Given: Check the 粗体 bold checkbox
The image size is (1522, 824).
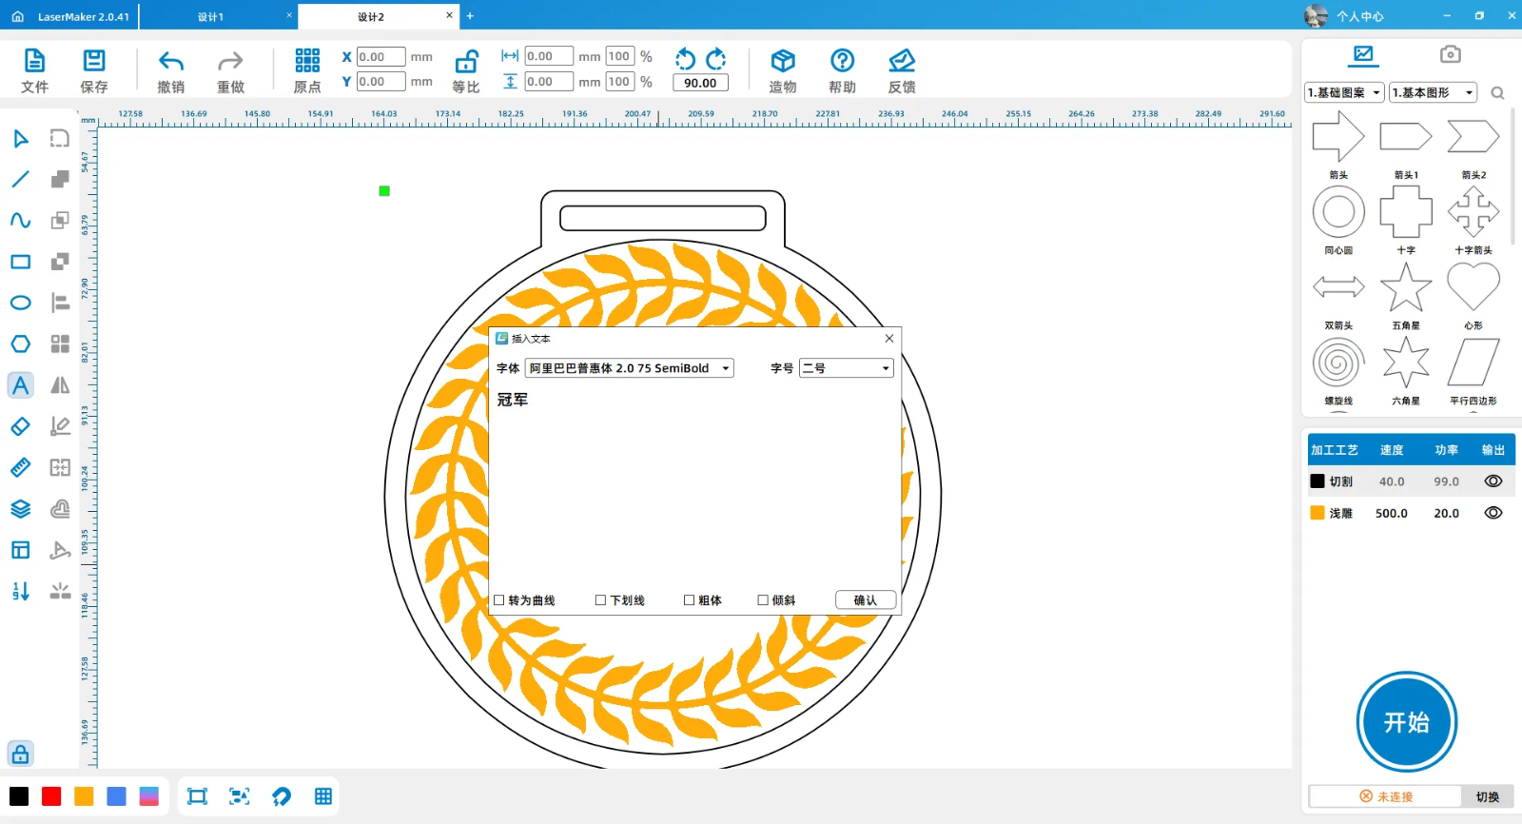Looking at the screenshot, I should 690,600.
